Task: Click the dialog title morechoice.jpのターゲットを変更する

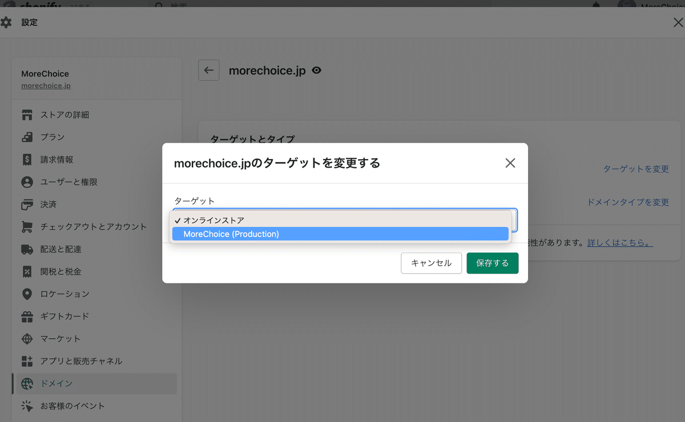Action: point(277,163)
